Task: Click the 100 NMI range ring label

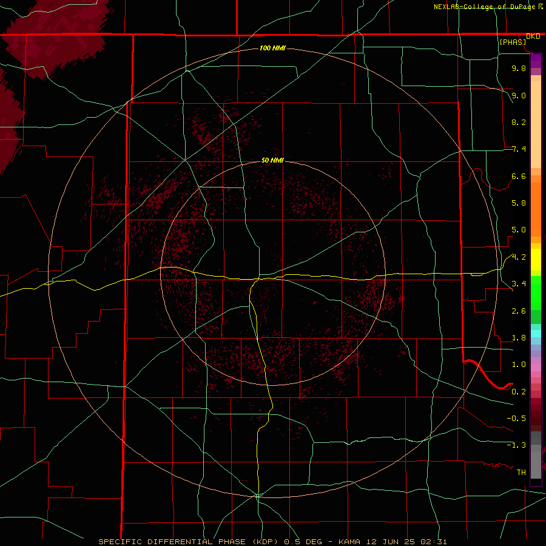Action: (x=272, y=48)
